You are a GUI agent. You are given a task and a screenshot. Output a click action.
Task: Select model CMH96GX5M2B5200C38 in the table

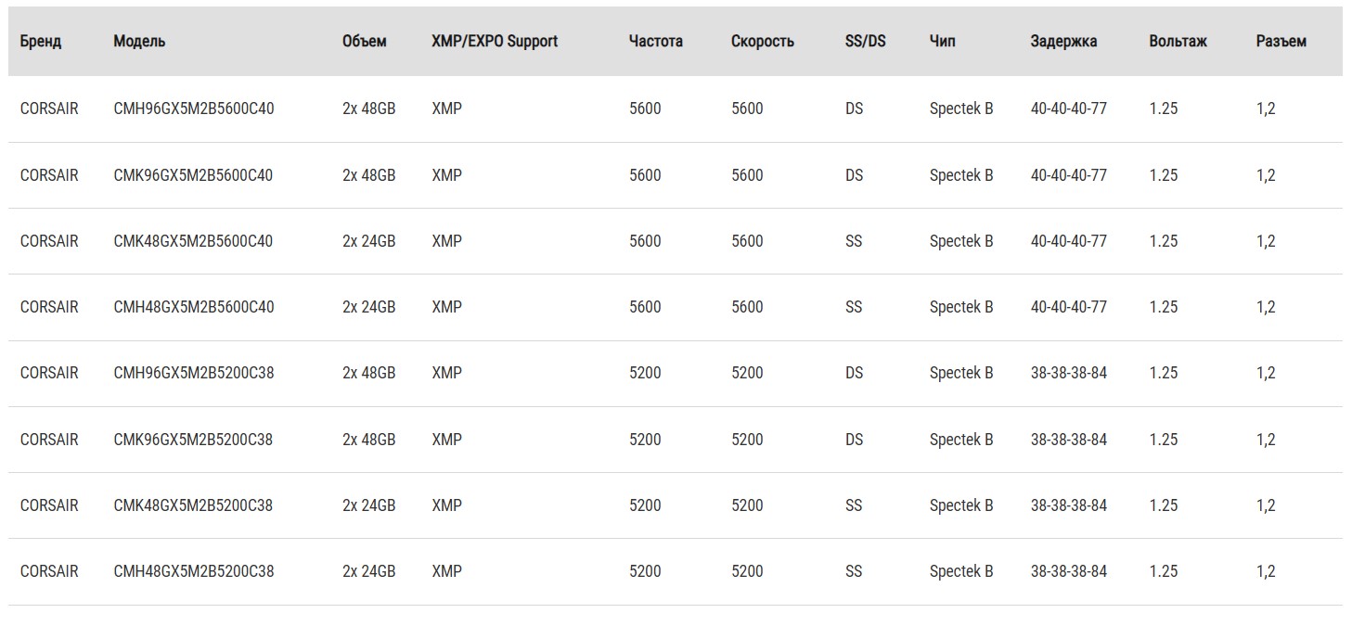[194, 373]
